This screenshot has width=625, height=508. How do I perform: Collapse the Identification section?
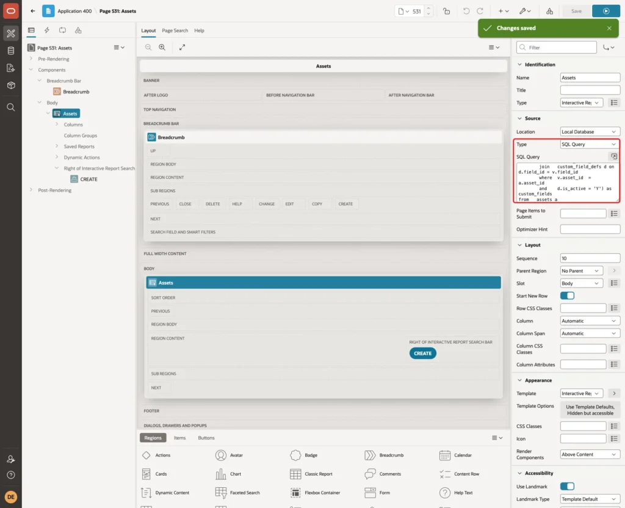519,64
